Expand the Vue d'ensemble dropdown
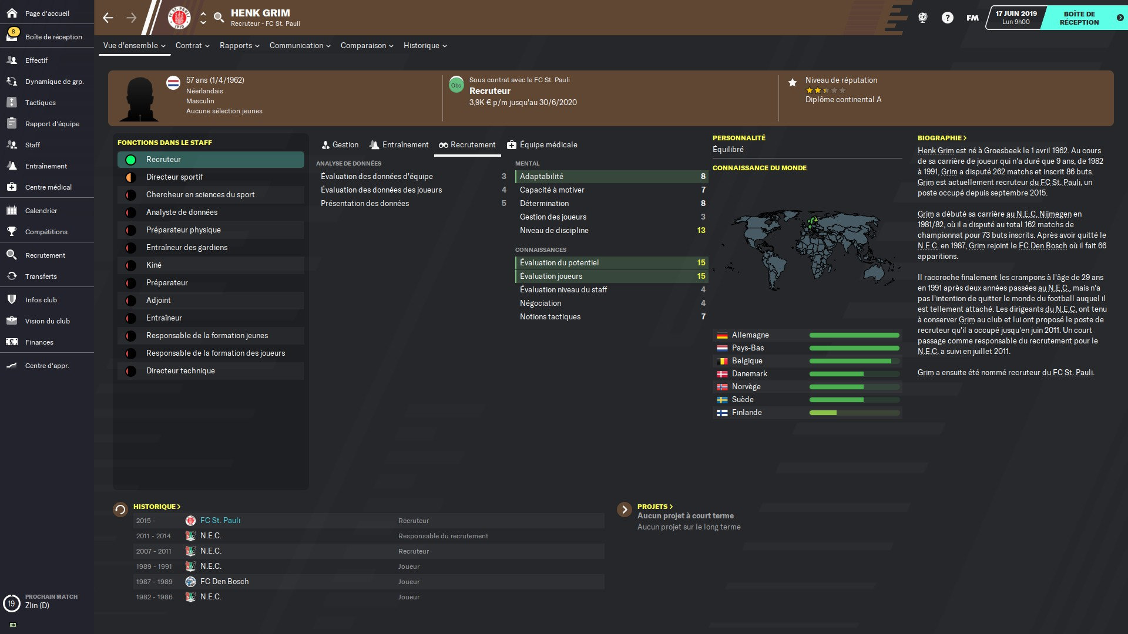Screen dimensions: 1128x634 tap(134, 46)
